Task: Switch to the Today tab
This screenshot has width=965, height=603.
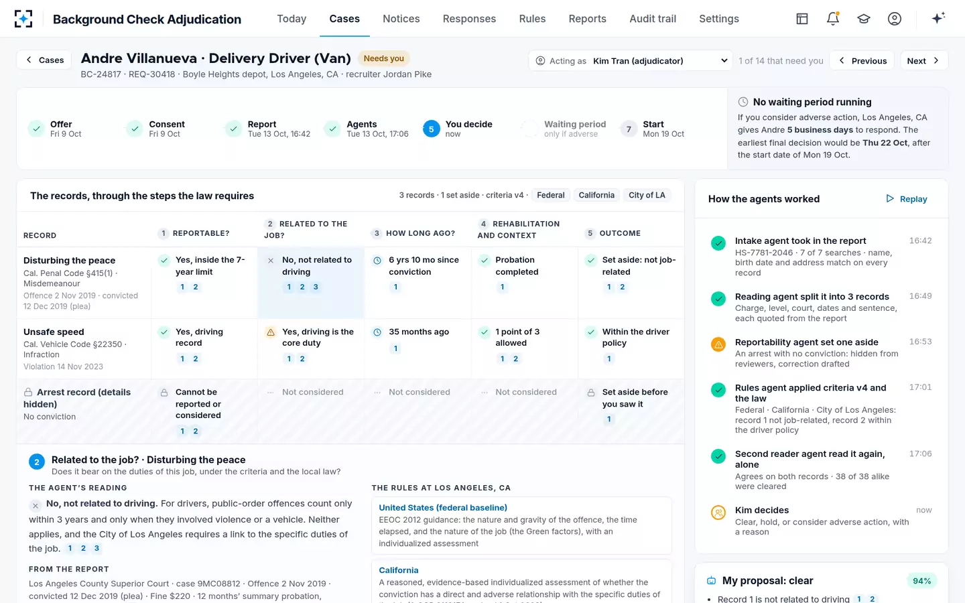Action: click(x=292, y=19)
